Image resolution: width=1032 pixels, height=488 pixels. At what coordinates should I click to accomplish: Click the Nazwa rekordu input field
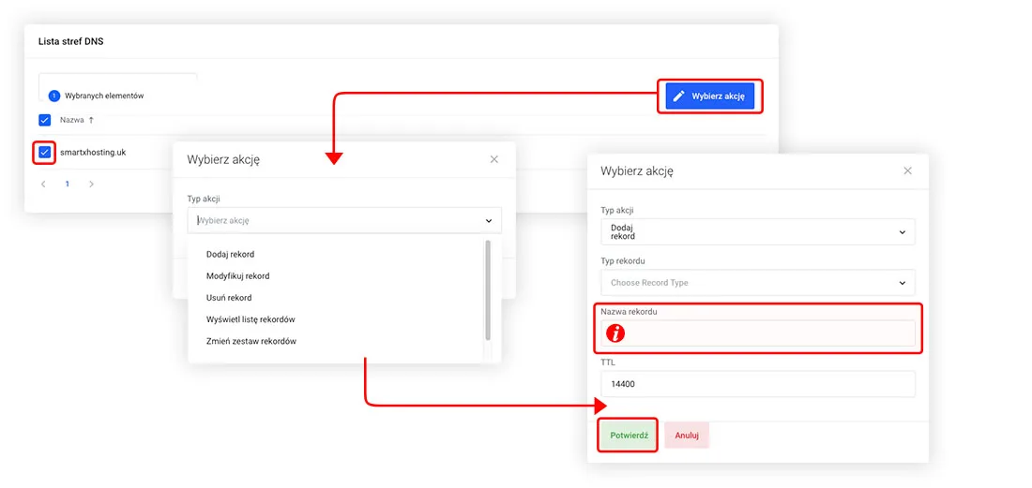(758, 333)
